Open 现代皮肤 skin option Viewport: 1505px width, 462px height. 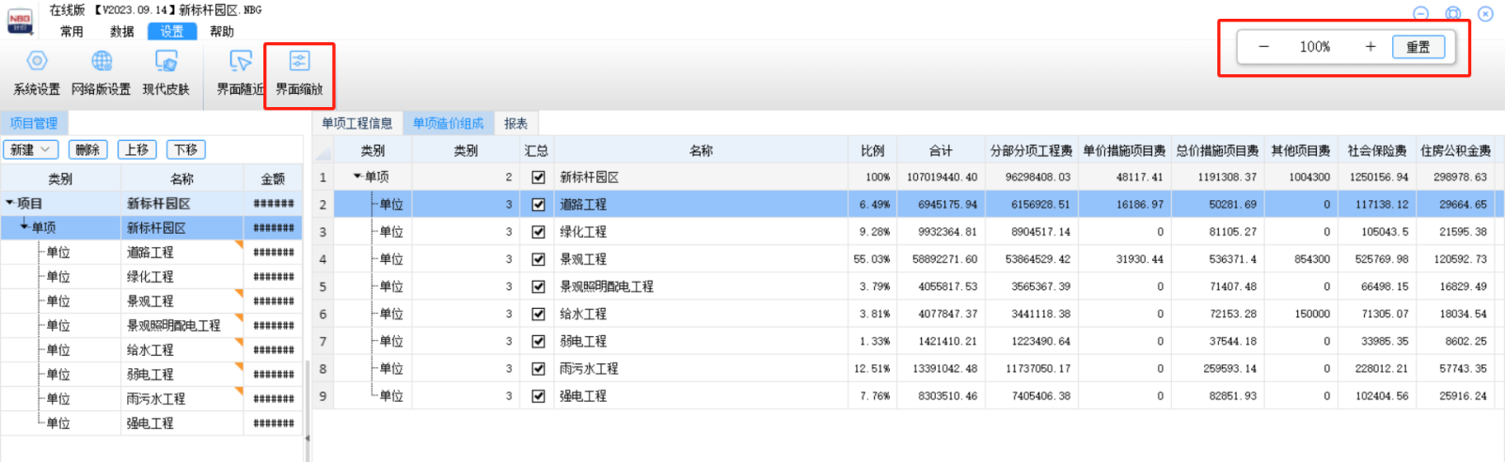click(166, 73)
